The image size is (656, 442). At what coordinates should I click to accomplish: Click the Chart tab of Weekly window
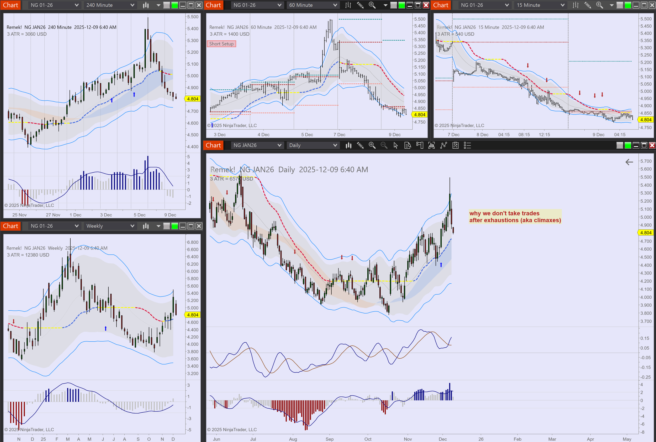click(10, 226)
